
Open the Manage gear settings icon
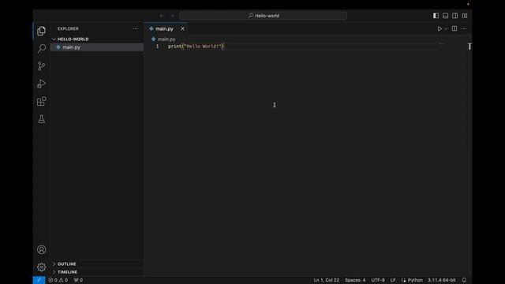(41, 267)
